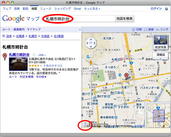This screenshot has height=137, width=171.
Task: Click the バスセンター前 station label
Action: pos(150,88)
